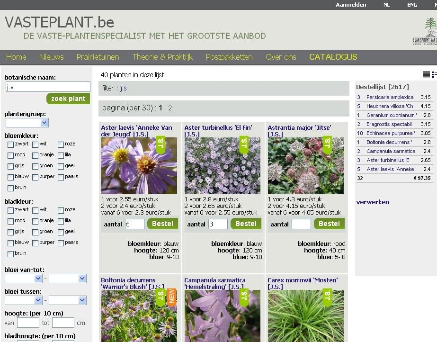Go to Postpakketten page
The height and width of the screenshot is (342, 437).
point(229,57)
